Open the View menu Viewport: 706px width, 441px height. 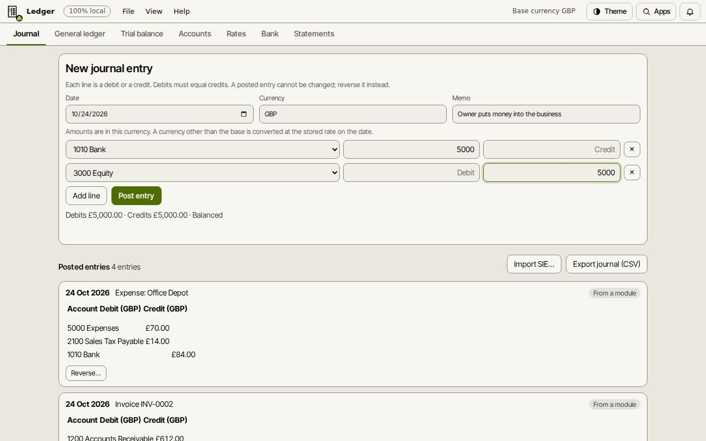tap(154, 11)
